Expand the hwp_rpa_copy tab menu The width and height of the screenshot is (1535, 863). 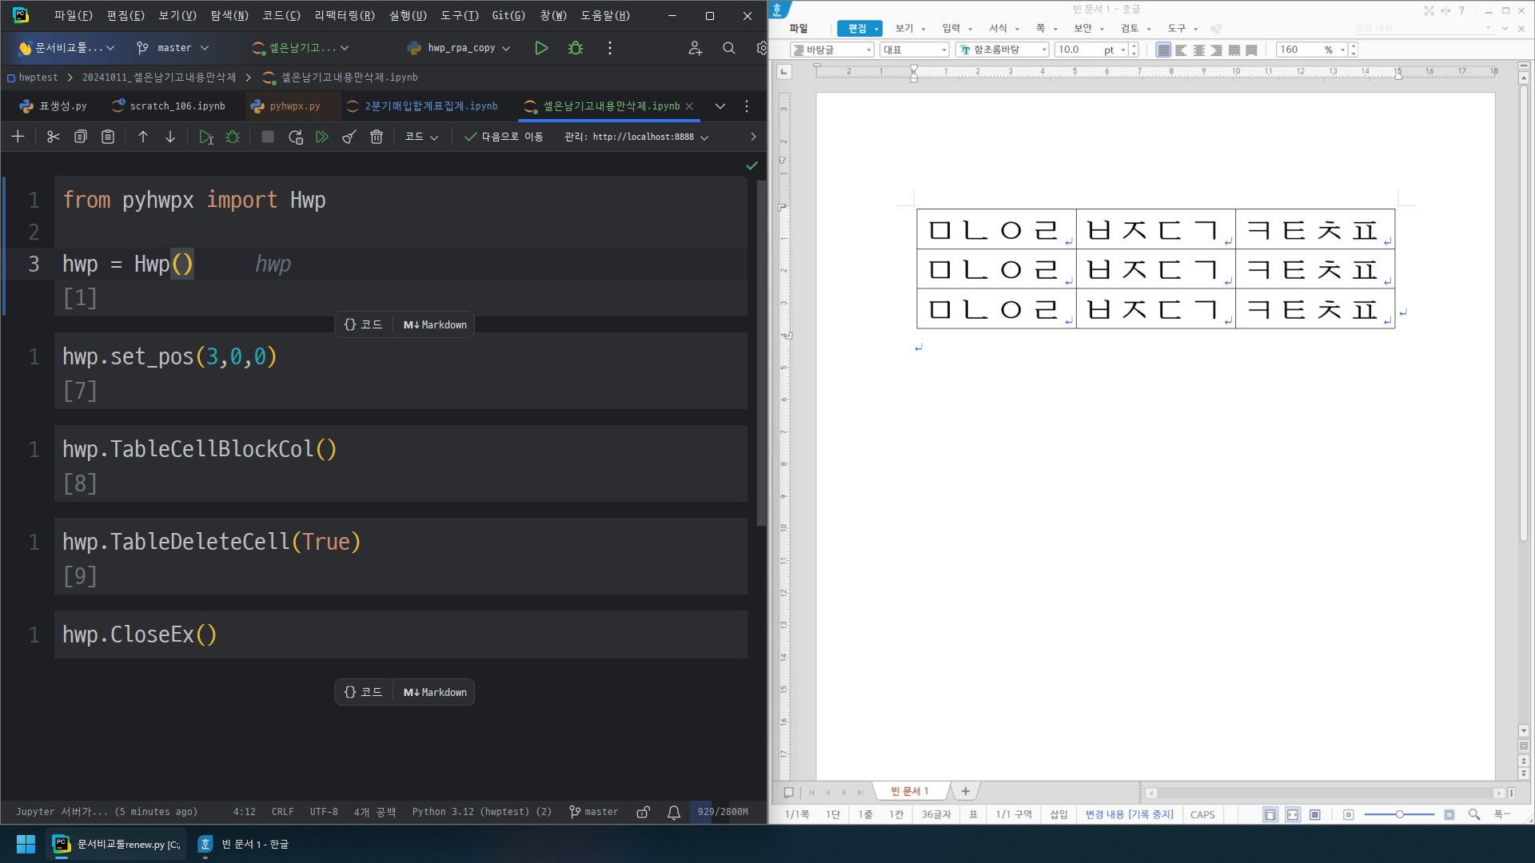[x=506, y=47]
